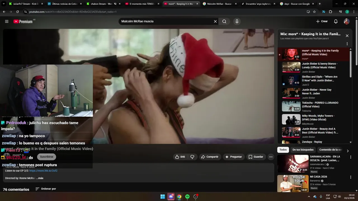Click the Suscribirse button
This screenshot has width=358, height=201.
point(46,157)
